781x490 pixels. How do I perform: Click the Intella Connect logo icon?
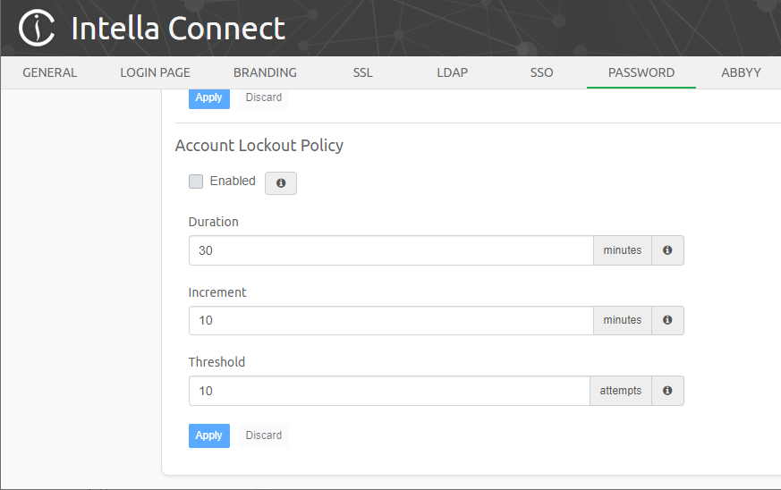coord(37,29)
